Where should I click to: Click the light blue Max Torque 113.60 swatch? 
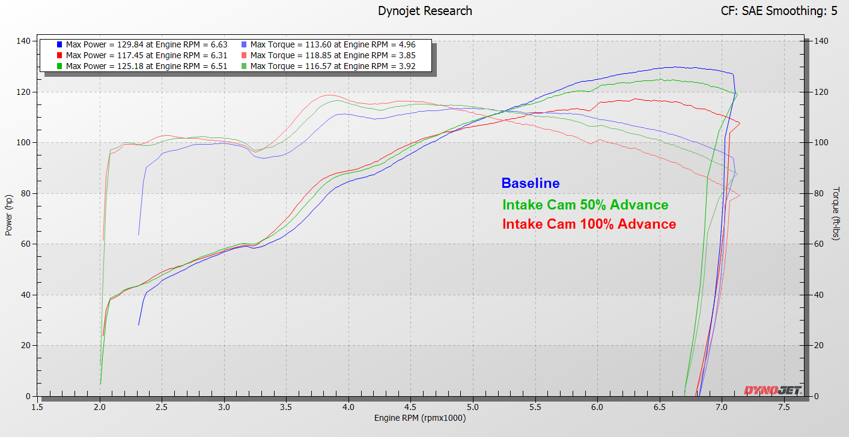pyautogui.click(x=243, y=44)
